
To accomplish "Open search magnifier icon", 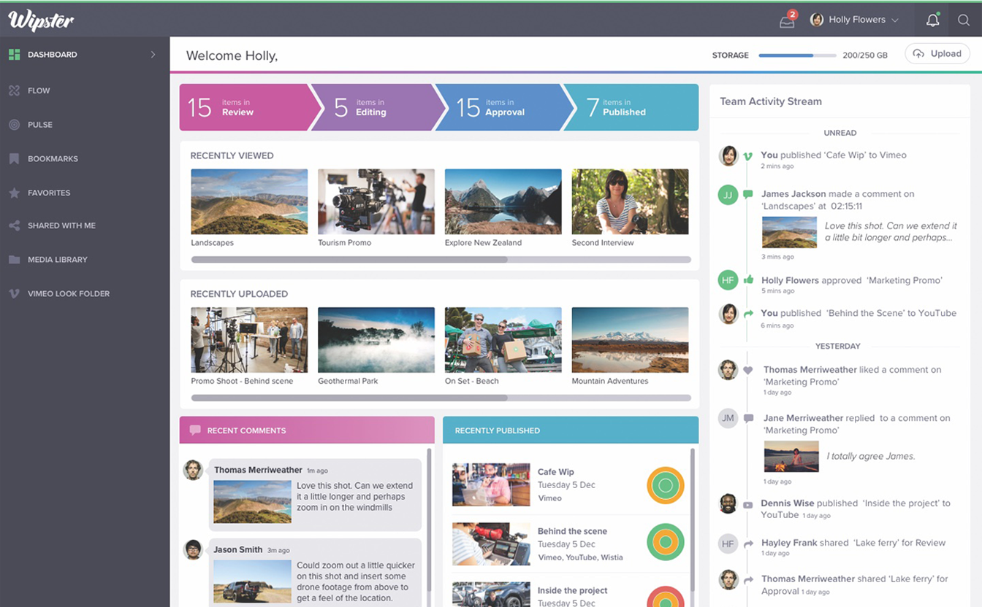I will point(964,20).
